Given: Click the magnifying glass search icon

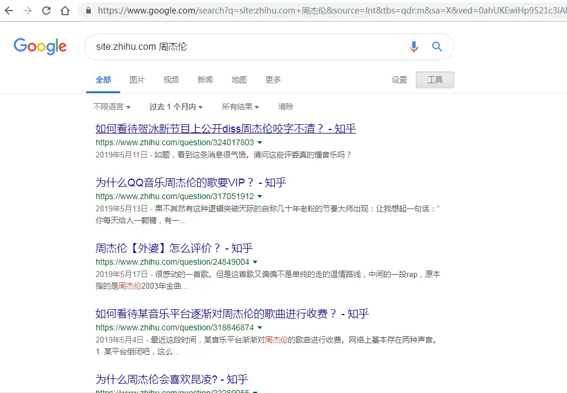Looking at the screenshot, I should coord(437,47).
